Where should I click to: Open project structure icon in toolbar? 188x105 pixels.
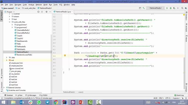(x=186, y=8)
